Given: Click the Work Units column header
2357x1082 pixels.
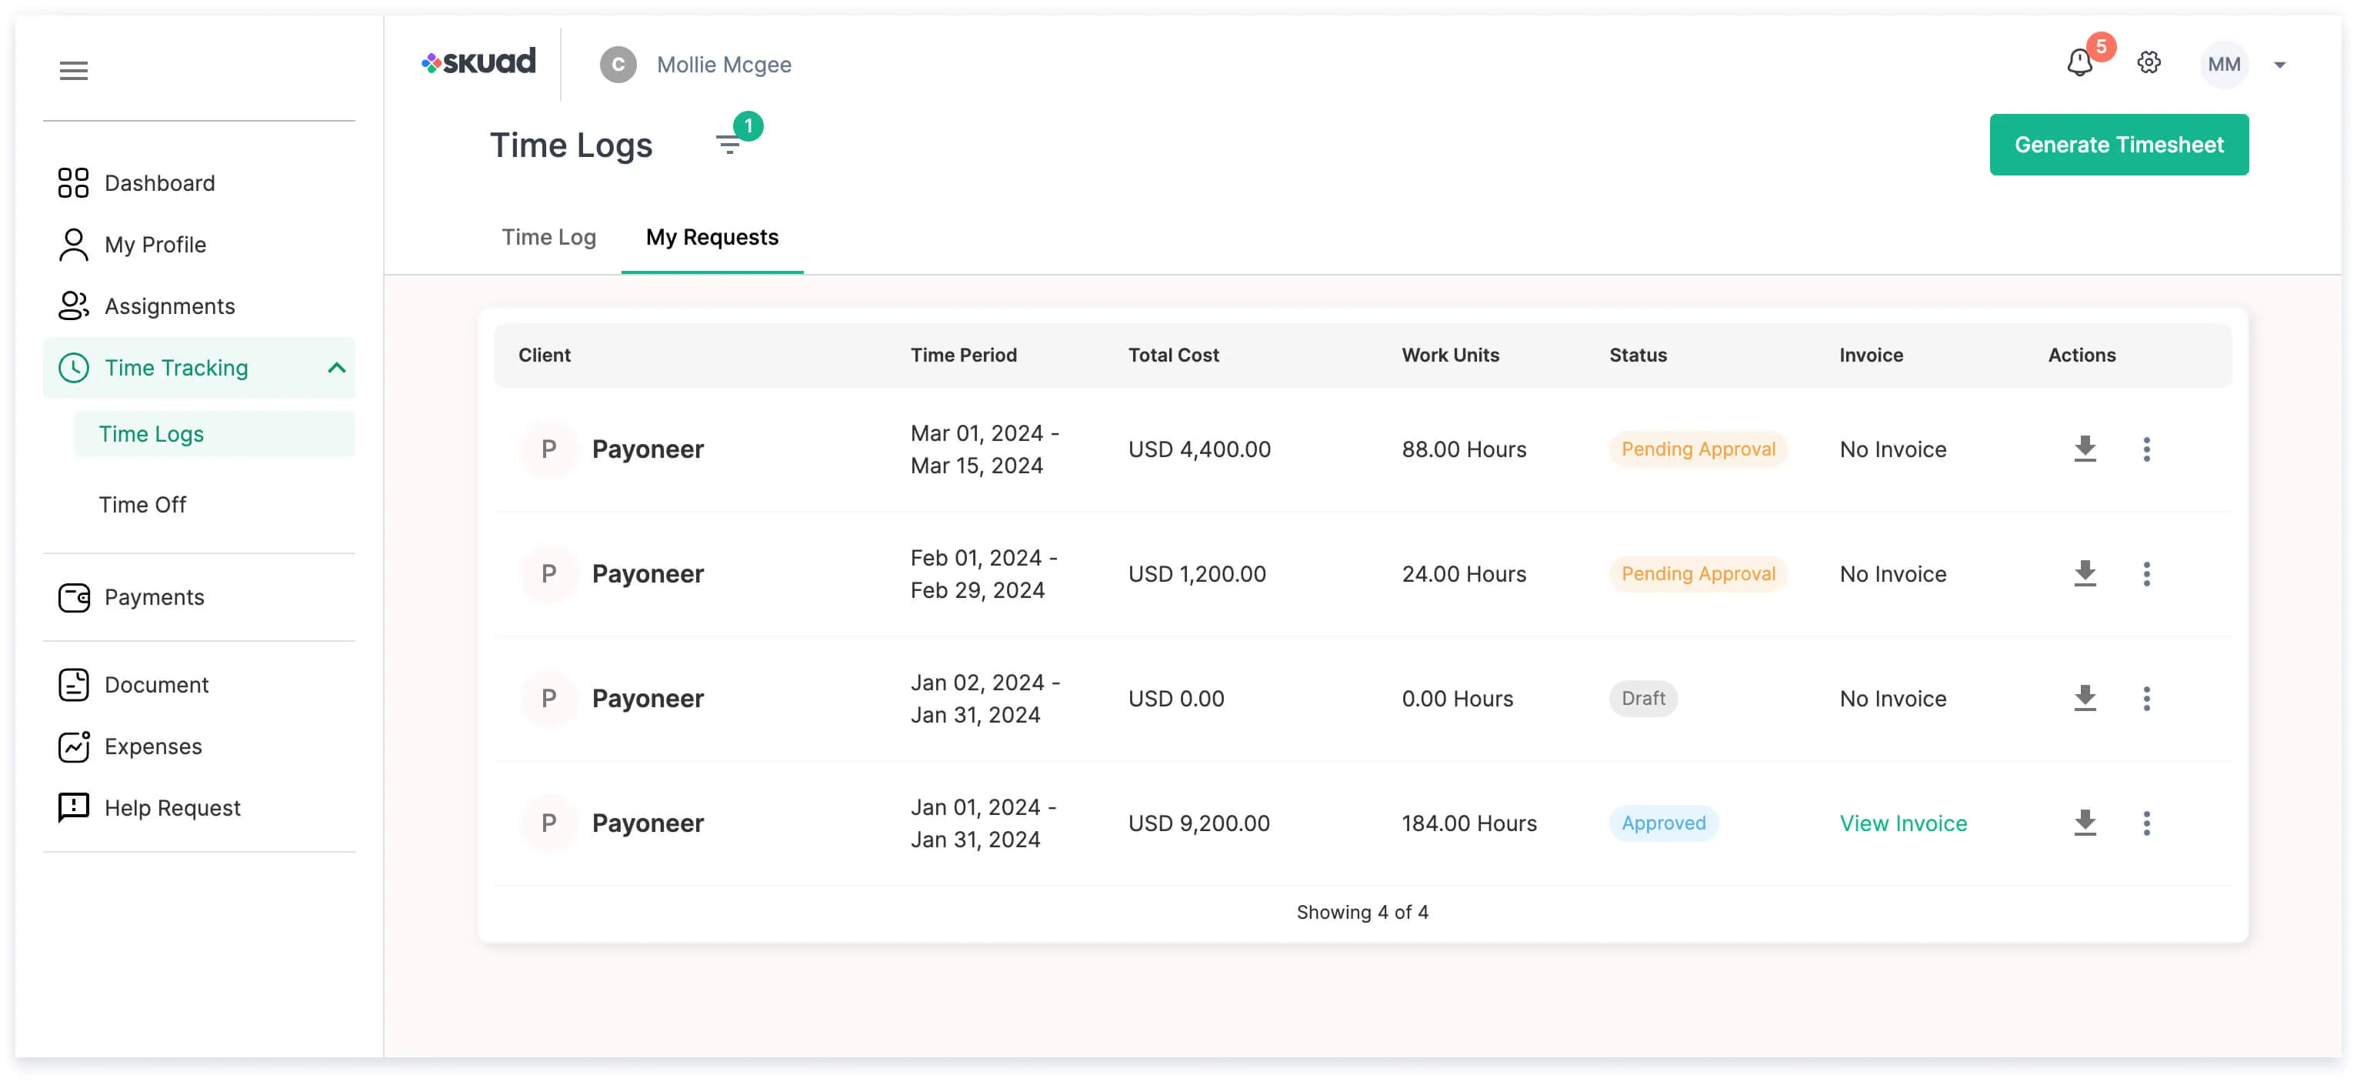Looking at the screenshot, I should (x=1449, y=356).
